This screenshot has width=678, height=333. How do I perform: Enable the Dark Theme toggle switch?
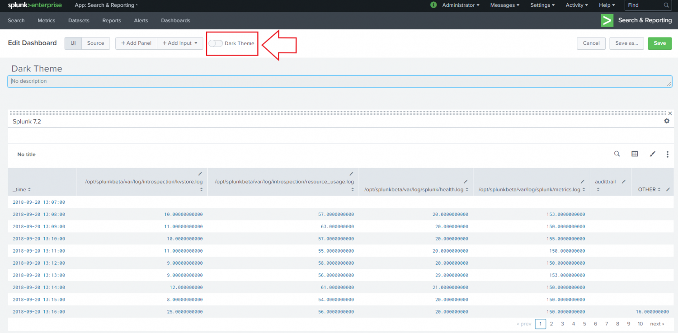click(216, 43)
